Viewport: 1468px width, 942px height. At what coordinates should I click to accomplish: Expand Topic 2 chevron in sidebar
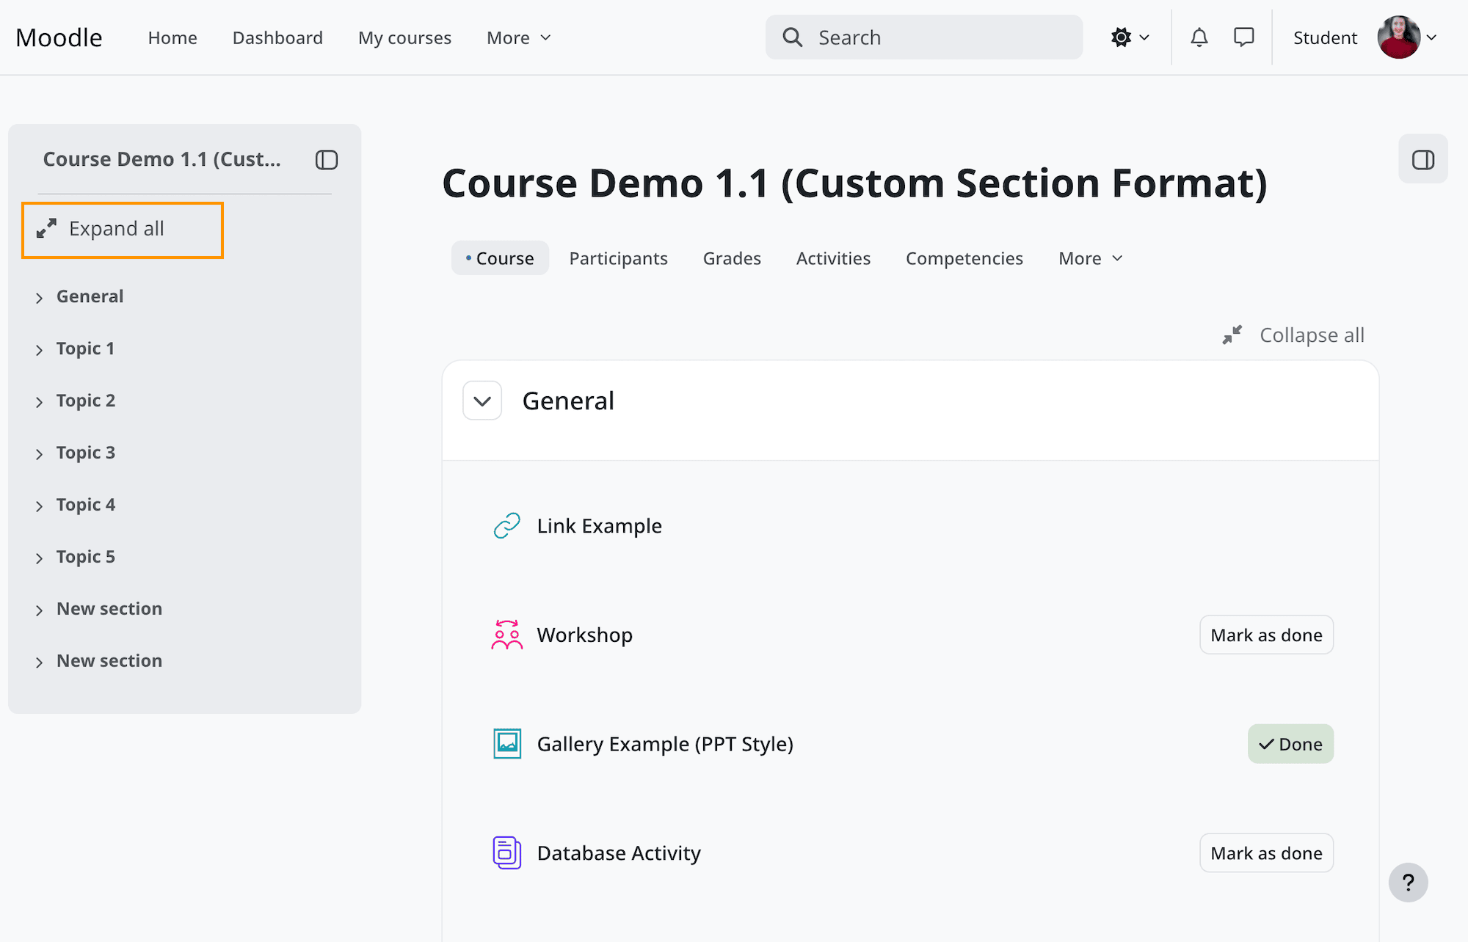click(x=39, y=402)
